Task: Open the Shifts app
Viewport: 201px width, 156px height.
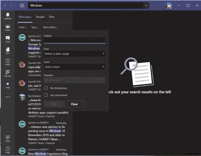Action: click(x=8, y=62)
